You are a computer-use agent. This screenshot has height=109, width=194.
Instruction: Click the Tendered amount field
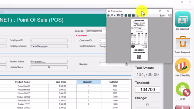[x=147, y=89]
